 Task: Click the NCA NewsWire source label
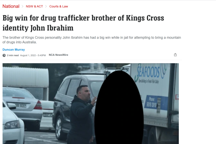[58, 55]
